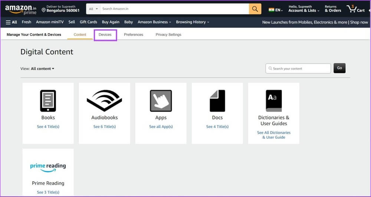
Task: Click the Books heading text
Action: point(48,118)
